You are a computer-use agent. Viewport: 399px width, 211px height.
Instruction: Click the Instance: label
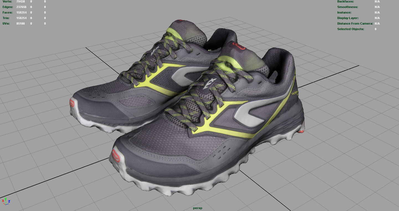(x=344, y=12)
